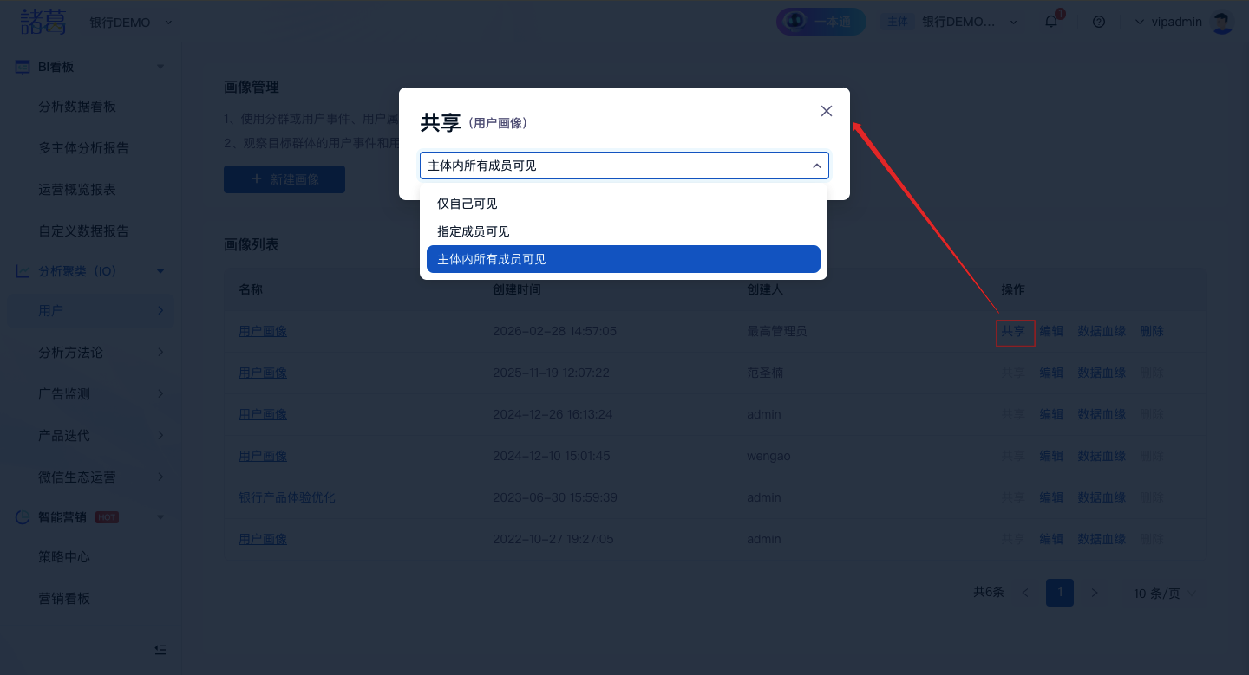The image size is (1249, 675).
Task: Close the 共享 share dialog
Action: click(826, 111)
